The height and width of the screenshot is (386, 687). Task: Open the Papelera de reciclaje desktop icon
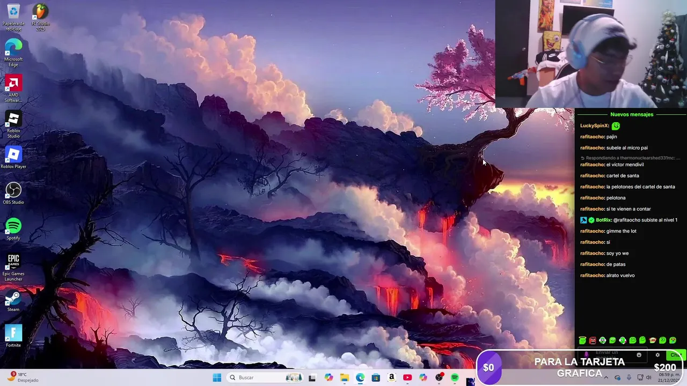click(x=13, y=17)
